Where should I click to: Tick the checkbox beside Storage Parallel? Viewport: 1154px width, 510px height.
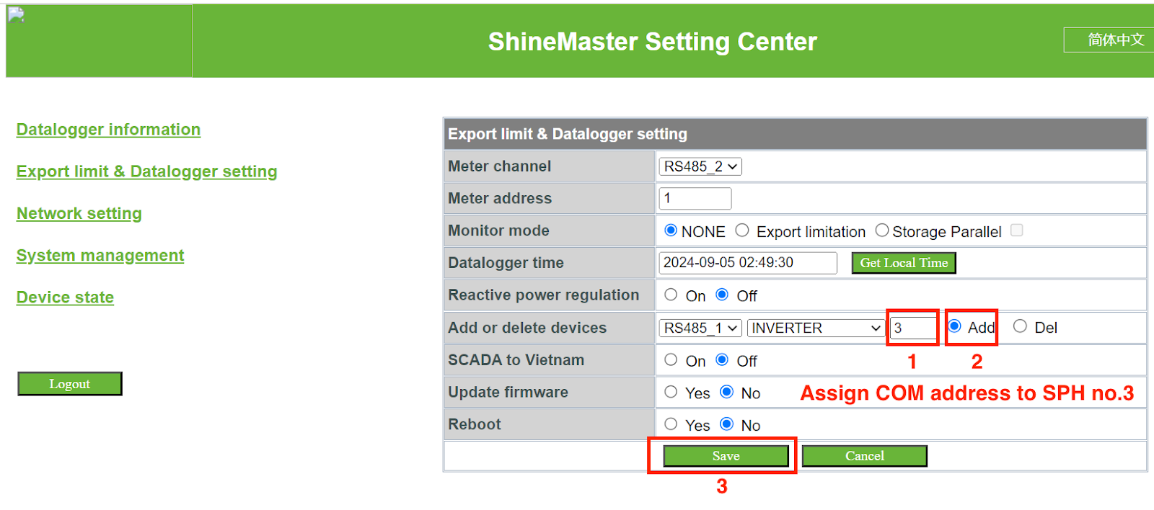[1017, 231]
